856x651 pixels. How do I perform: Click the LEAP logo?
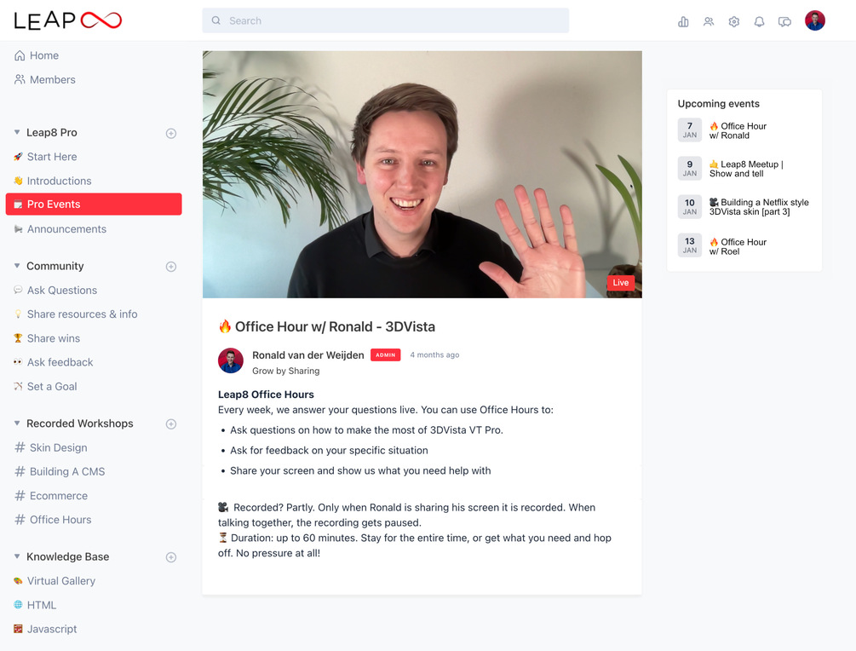click(x=67, y=20)
